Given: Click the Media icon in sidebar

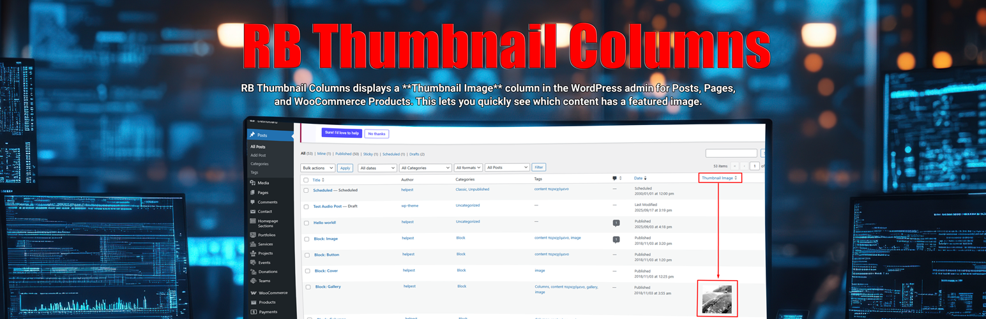Looking at the screenshot, I should coord(253,183).
